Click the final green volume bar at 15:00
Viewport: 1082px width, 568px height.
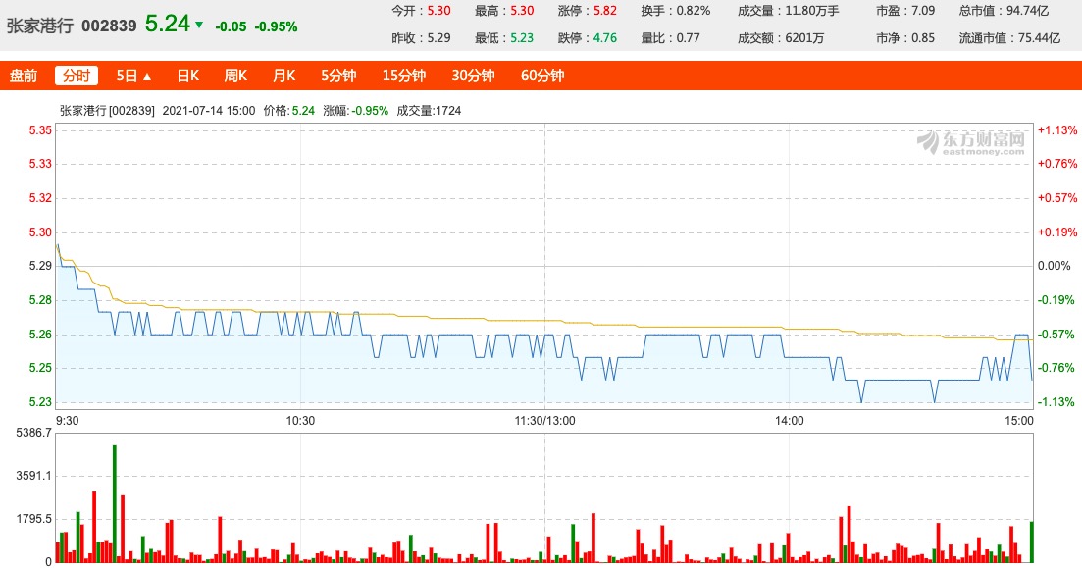1032,542
